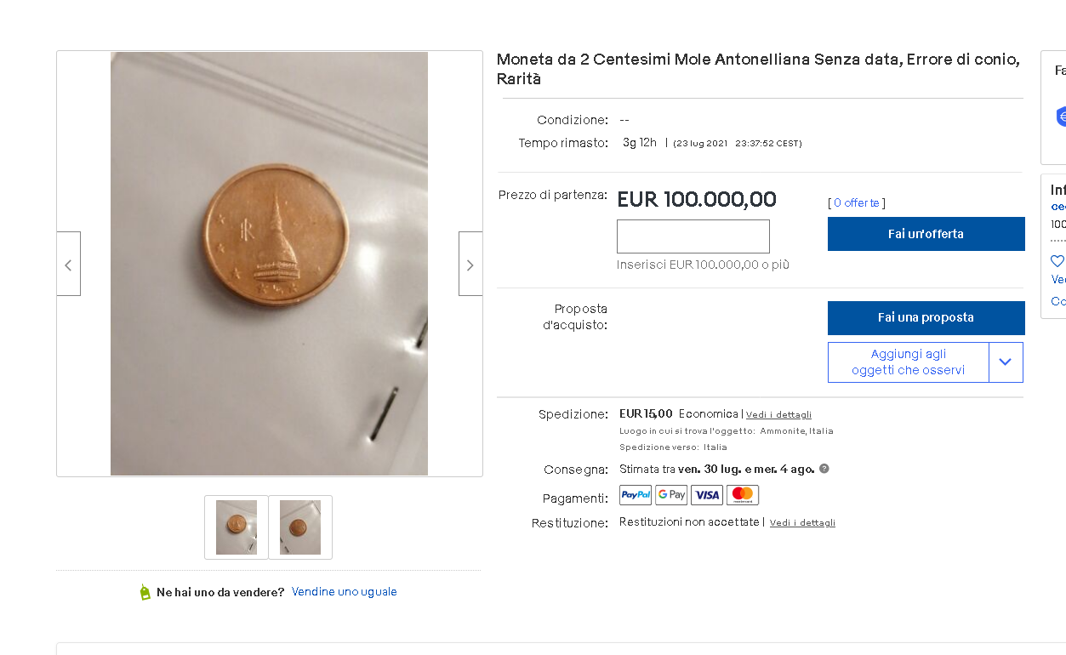Viewport: 1066px width, 655px height.
Task: Click the Fai un'offerta button
Action: 926,234
